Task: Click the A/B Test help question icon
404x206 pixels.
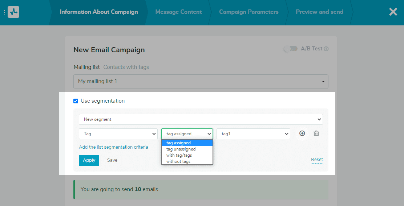Action: click(326, 49)
